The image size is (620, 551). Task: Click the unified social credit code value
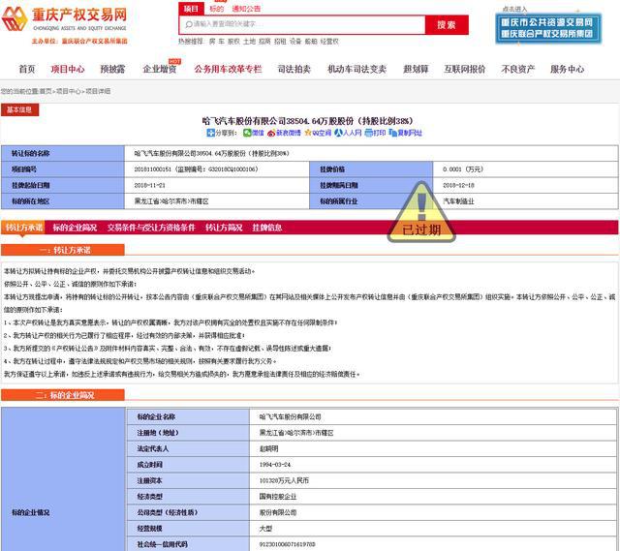point(287,544)
